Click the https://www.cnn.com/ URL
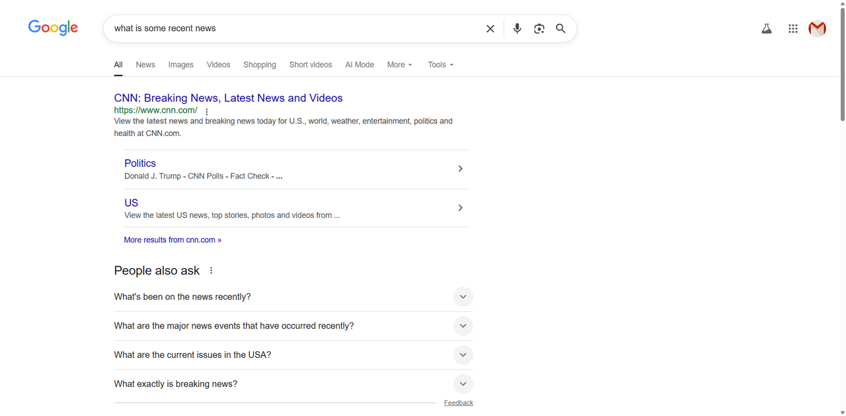Image resolution: width=846 pixels, height=416 pixels. 155,110
